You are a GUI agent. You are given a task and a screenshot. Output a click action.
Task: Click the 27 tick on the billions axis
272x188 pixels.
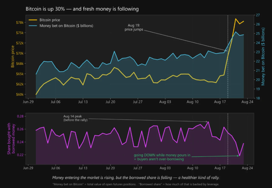(258, 15)
